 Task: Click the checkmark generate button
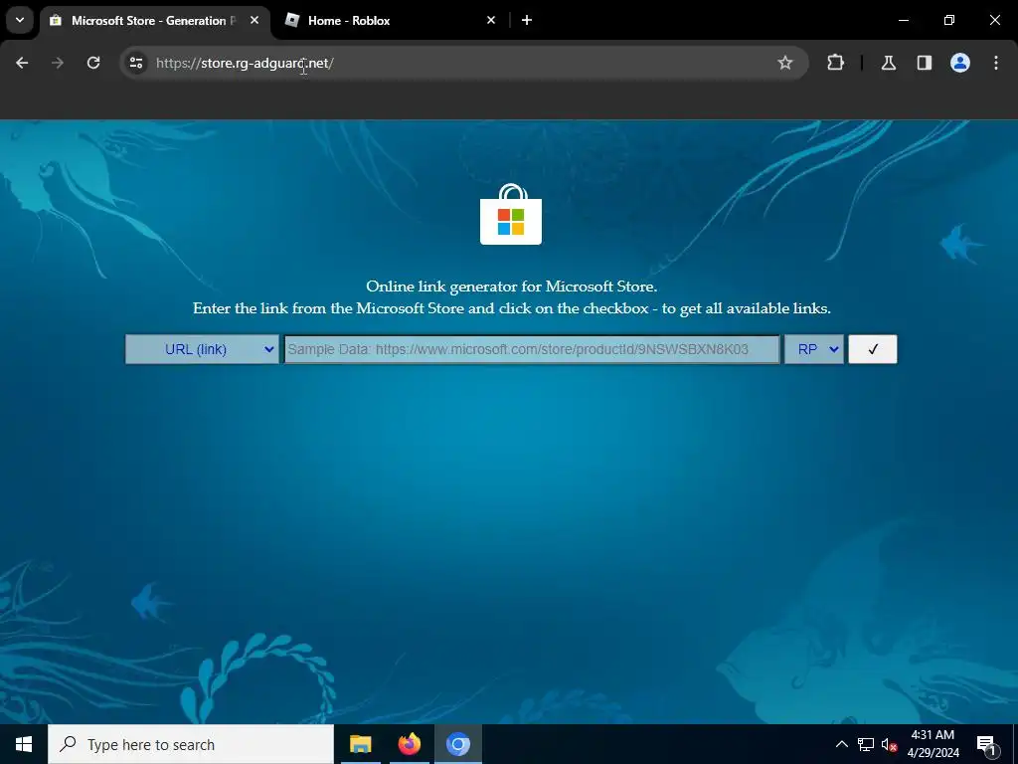(x=873, y=349)
